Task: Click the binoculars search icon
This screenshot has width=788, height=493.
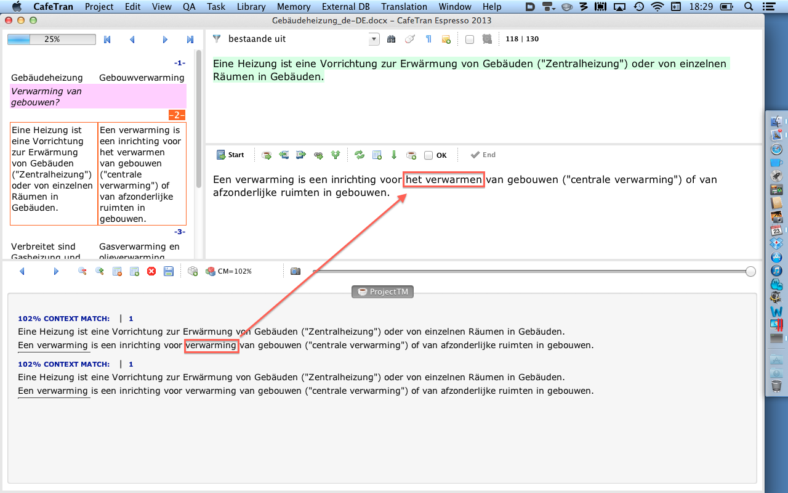Action: pos(391,39)
